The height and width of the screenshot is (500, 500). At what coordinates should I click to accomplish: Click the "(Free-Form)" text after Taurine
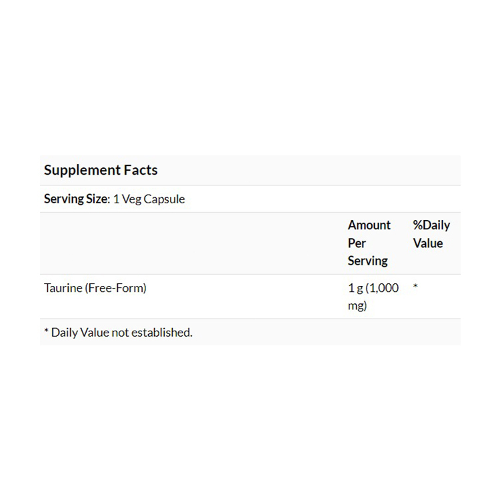click(x=115, y=288)
